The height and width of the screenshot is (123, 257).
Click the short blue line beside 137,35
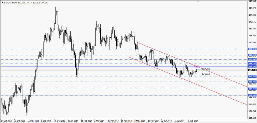click(x=199, y=69)
